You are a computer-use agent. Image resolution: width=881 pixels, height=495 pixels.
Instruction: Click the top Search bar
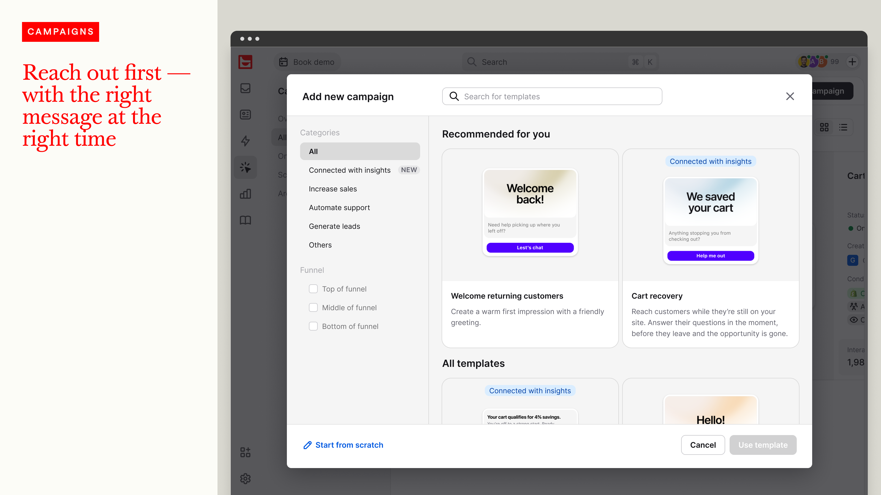561,62
